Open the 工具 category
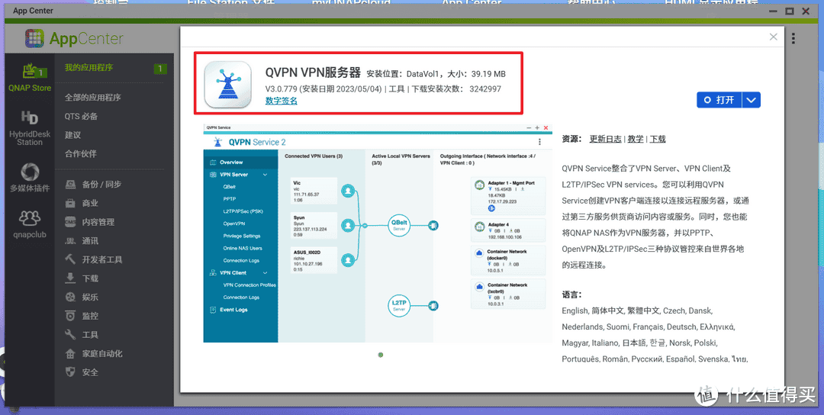This screenshot has width=824, height=415. [x=82, y=335]
